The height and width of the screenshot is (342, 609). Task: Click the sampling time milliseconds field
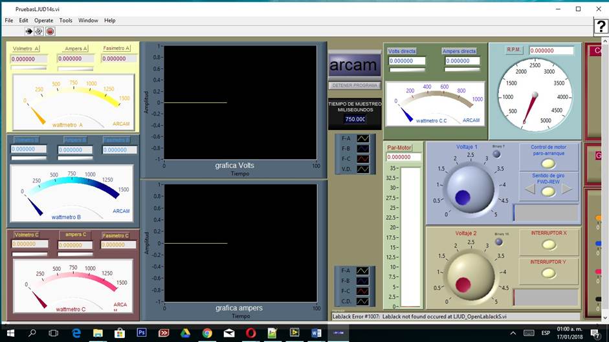[355, 119]
